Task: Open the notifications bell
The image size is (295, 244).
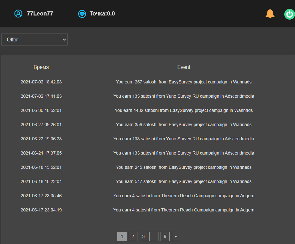Action: tap(270, 14)
